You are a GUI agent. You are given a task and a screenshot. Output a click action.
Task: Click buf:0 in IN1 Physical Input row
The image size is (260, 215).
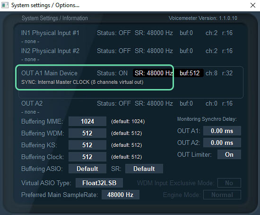click(x=186, y=33)
